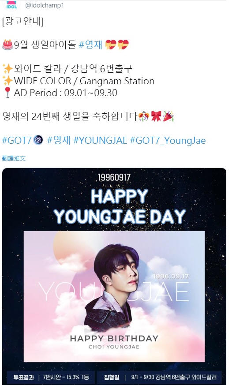The image size is (236, 385).
Task: Click the #GOT7 hashtag link
Action: (x=17, y=140)
